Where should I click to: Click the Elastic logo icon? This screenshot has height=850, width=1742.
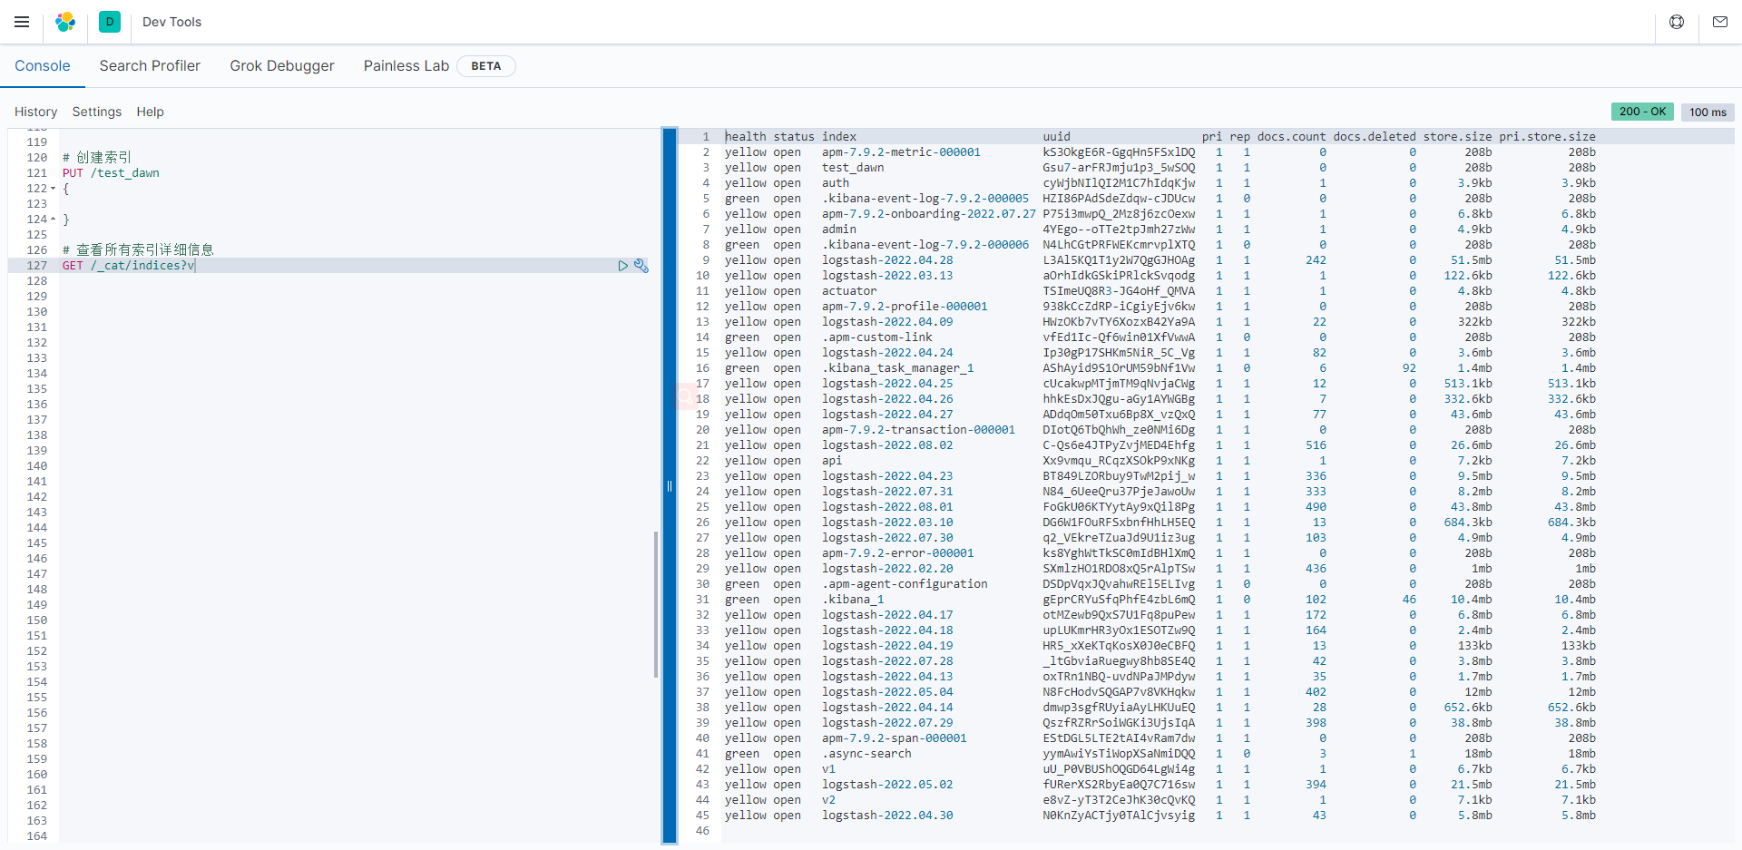(65, 22)
